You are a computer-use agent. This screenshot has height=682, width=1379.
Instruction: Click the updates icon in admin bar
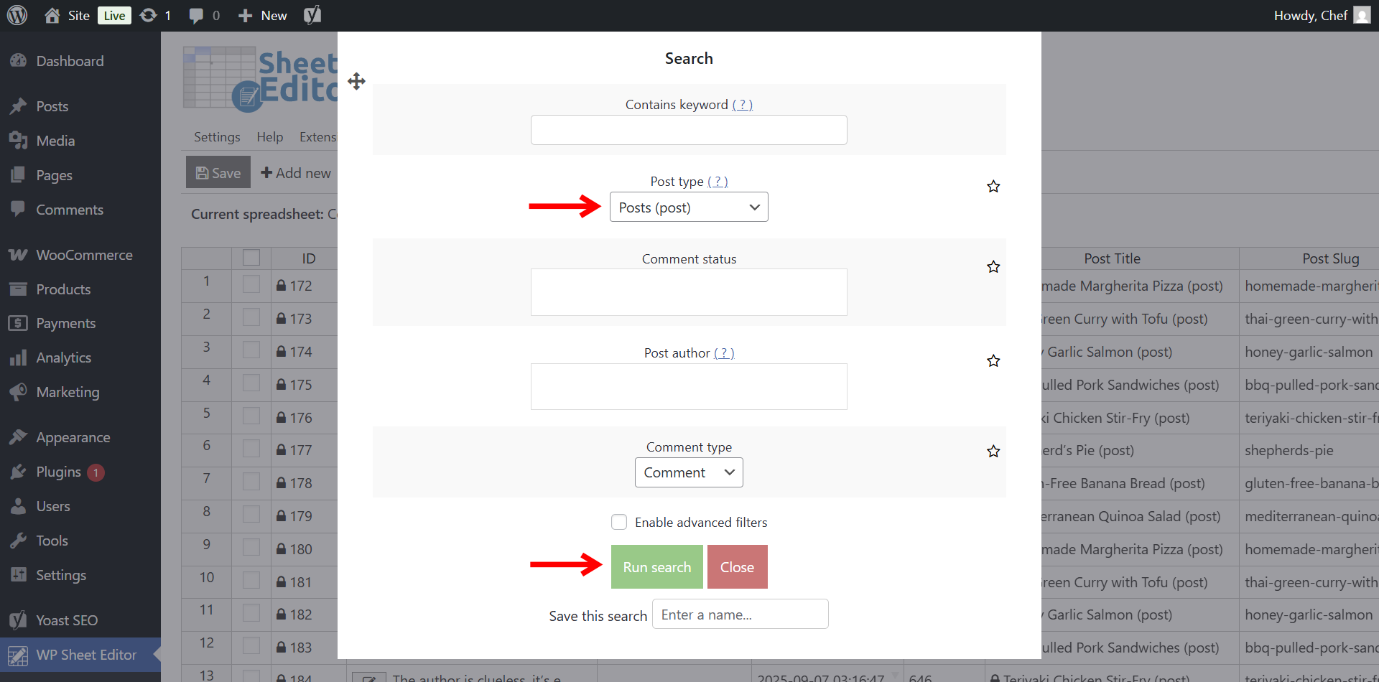pos(148,15)
